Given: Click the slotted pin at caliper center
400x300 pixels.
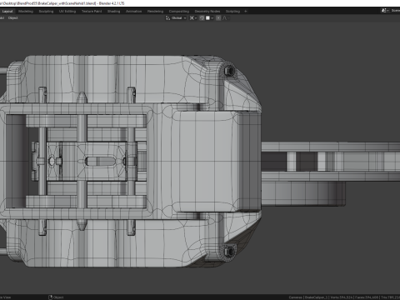Looking at the screenshot, I should (100, 161).
